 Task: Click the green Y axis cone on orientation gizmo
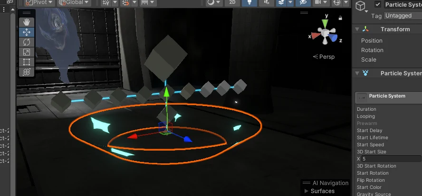[x=325, y=24]
